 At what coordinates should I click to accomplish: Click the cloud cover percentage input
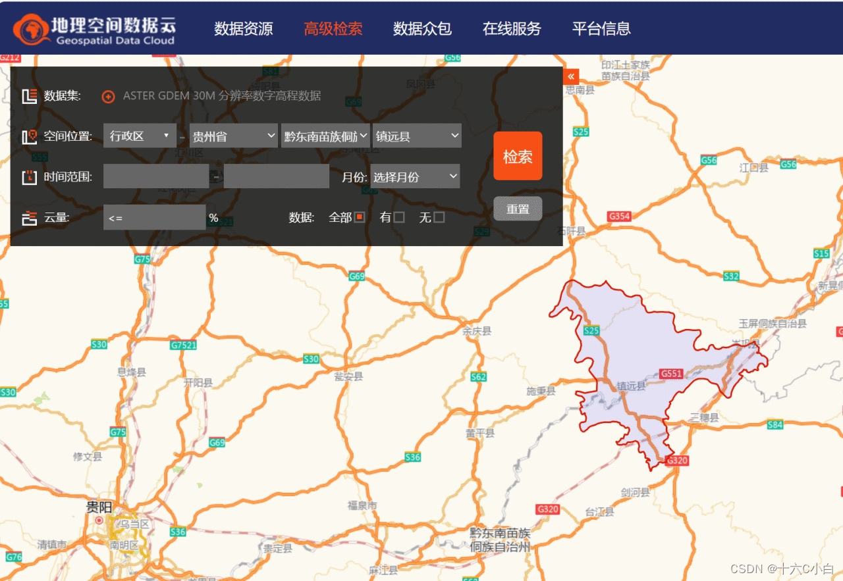pos(155,217)
